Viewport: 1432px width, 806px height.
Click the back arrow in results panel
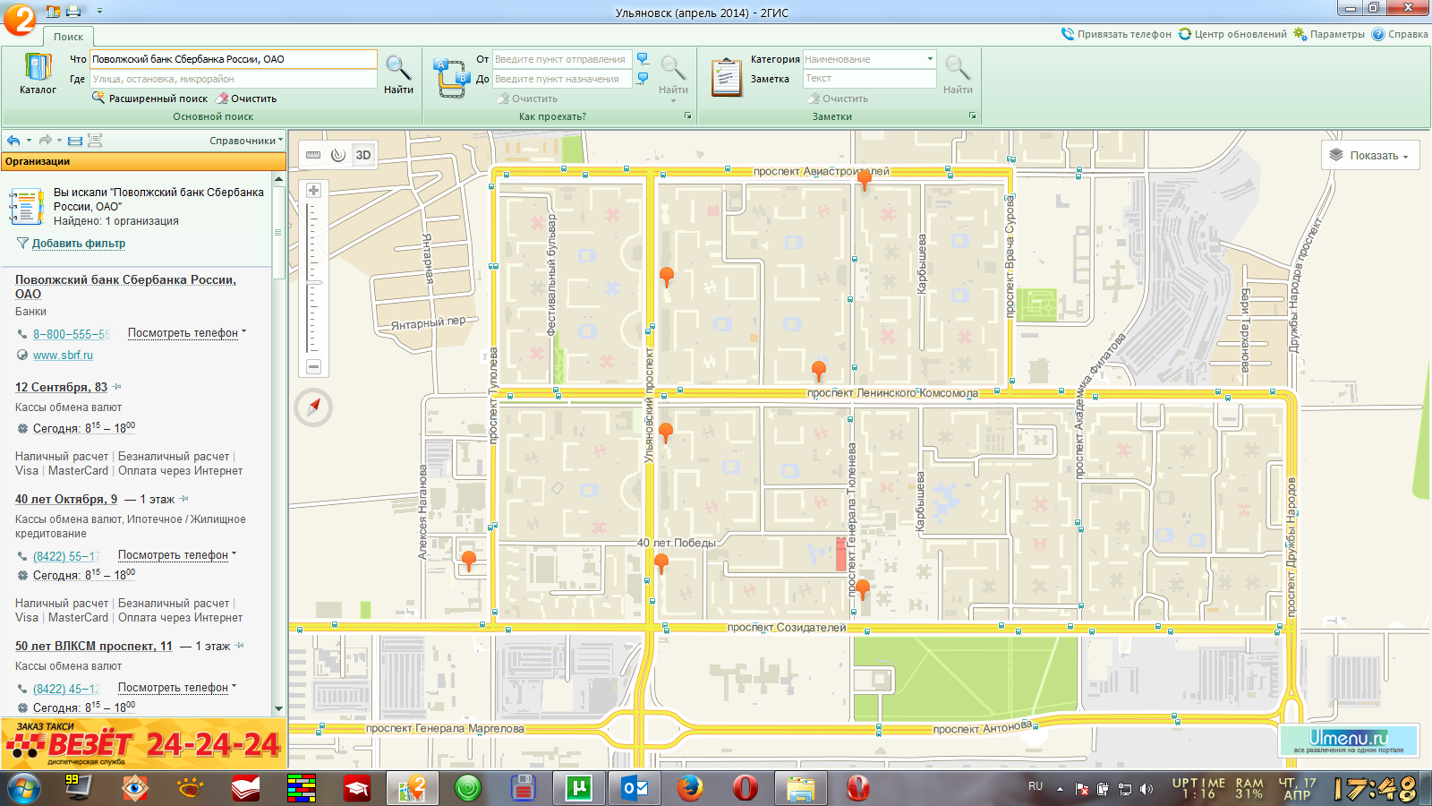tap(13, 141)
